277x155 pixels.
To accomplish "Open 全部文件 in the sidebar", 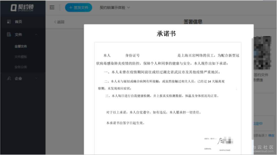I will point(21,47).
